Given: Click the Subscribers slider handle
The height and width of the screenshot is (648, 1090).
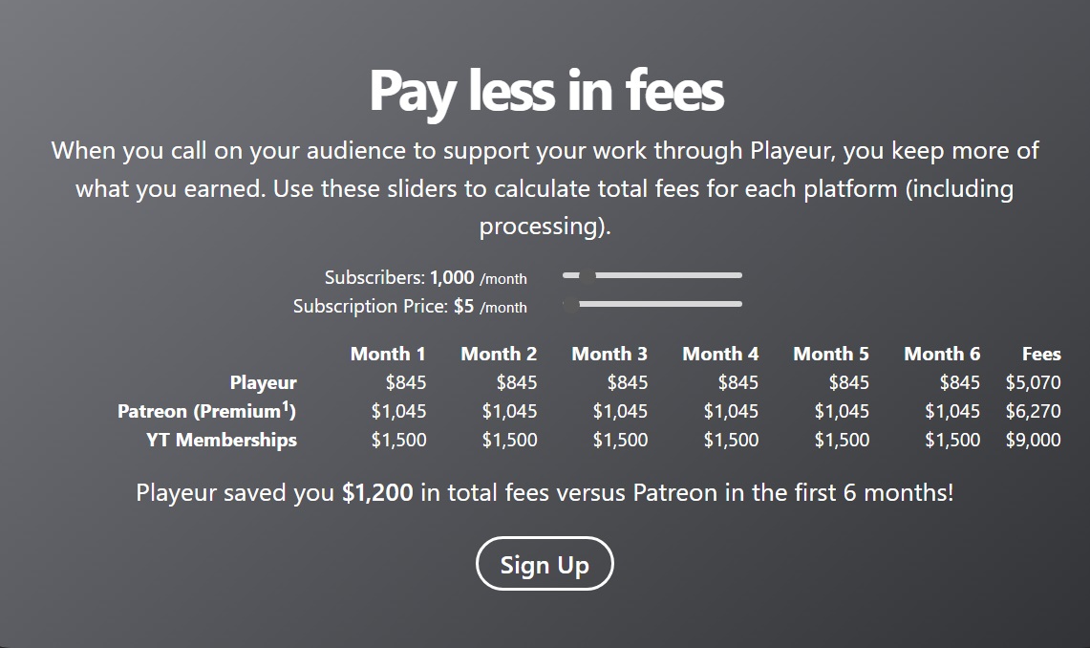Looking at the screenshot, I should 587,276.
